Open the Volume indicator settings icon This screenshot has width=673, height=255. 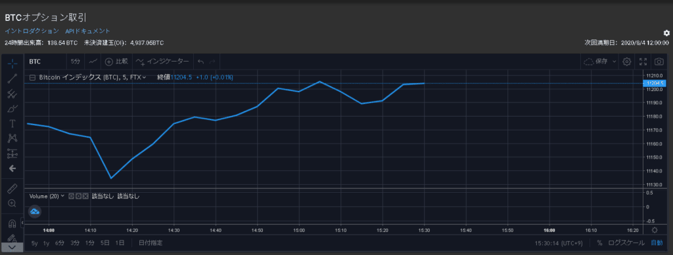pos(78,196)
